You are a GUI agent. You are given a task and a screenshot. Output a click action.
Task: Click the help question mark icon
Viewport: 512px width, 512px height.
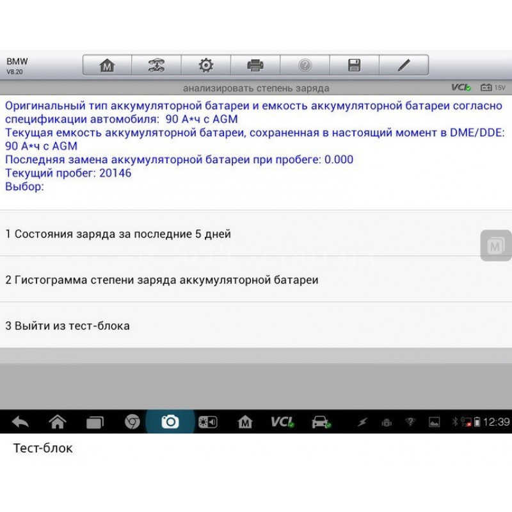[305, 65]
